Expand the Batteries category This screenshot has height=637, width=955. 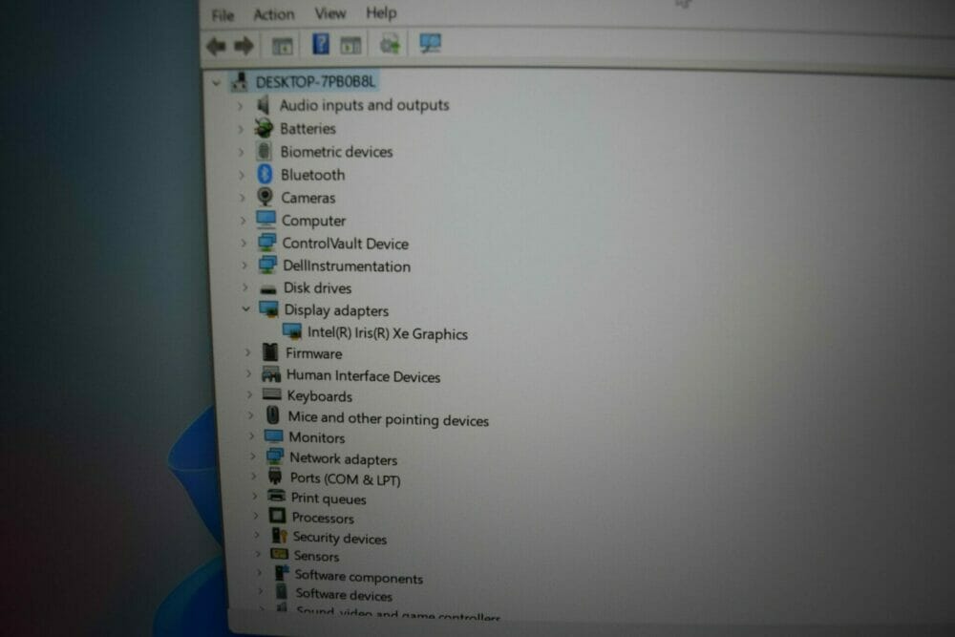241,129
